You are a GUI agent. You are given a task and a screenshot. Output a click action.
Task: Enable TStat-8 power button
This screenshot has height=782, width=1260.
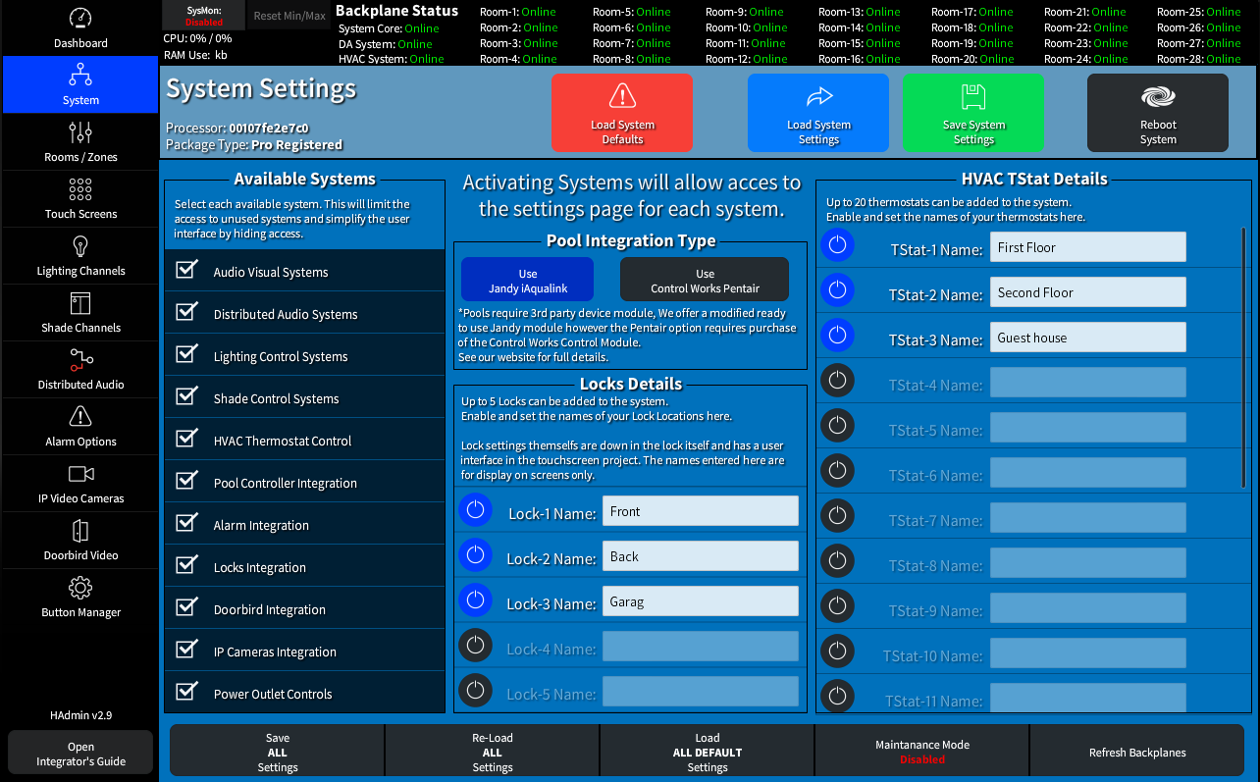pos(837,560)
